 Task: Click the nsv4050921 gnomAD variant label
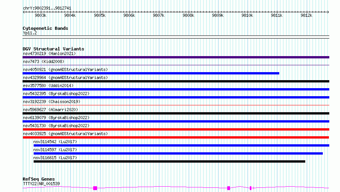[x=65, y=69]
